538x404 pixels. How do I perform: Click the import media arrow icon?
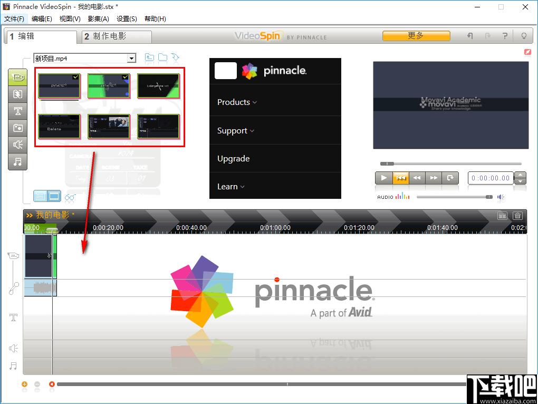pos(175,57)
